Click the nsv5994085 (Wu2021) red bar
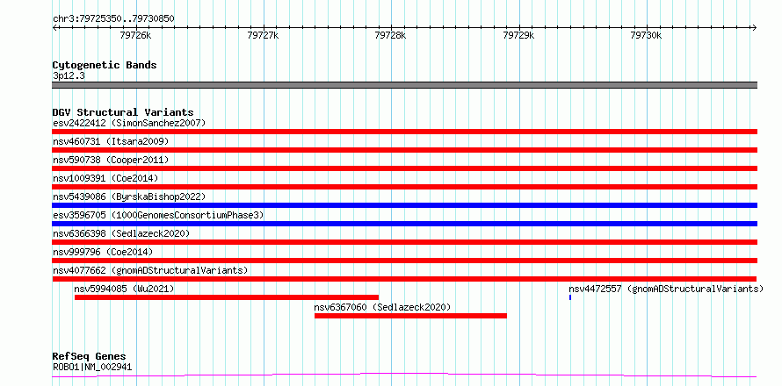 (227, 297)
